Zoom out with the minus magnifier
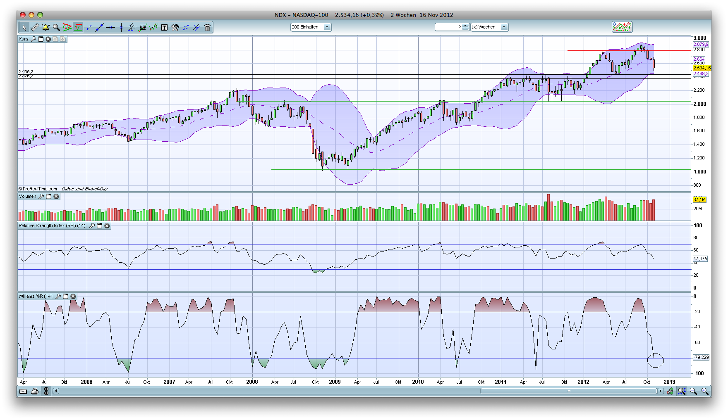Image resolution: width=728 pixels, height=420 pixels. 694,391
